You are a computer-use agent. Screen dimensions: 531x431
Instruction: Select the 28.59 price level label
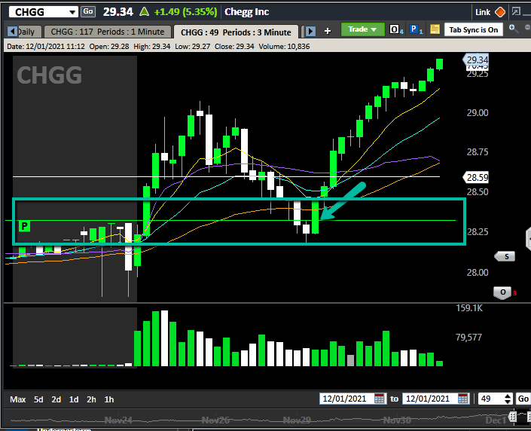476,177
